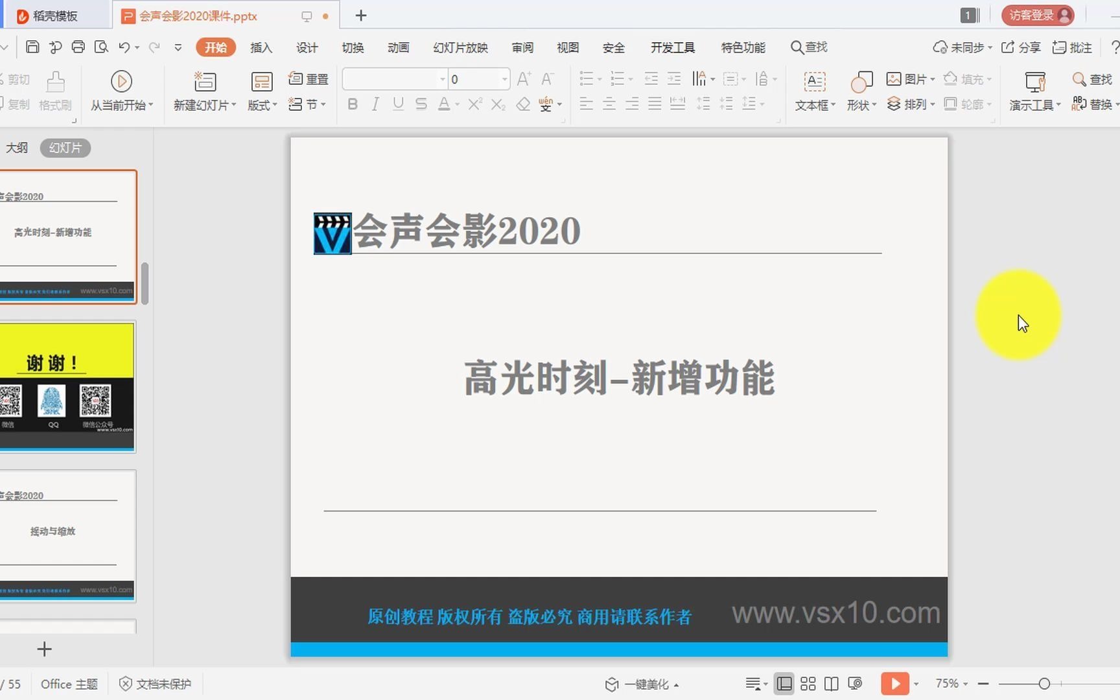Toggle Underline formatting
1120x700 pixels.
point(398,104)
